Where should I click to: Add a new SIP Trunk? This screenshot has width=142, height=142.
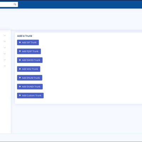tap(28, 42)
